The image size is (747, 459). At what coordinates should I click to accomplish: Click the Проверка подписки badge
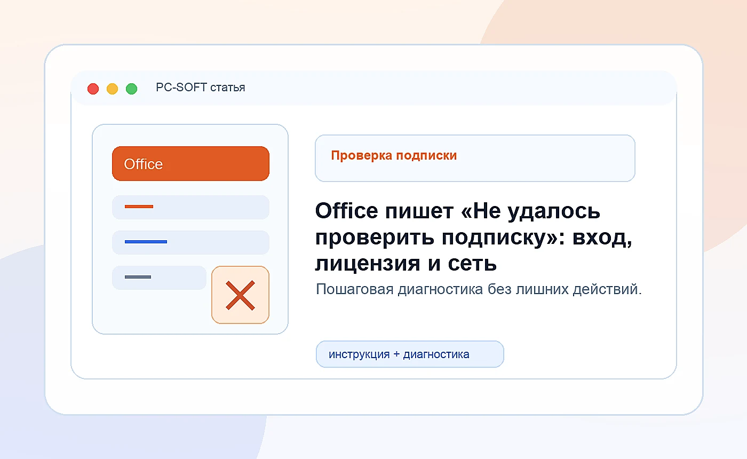tap(475, 158)
